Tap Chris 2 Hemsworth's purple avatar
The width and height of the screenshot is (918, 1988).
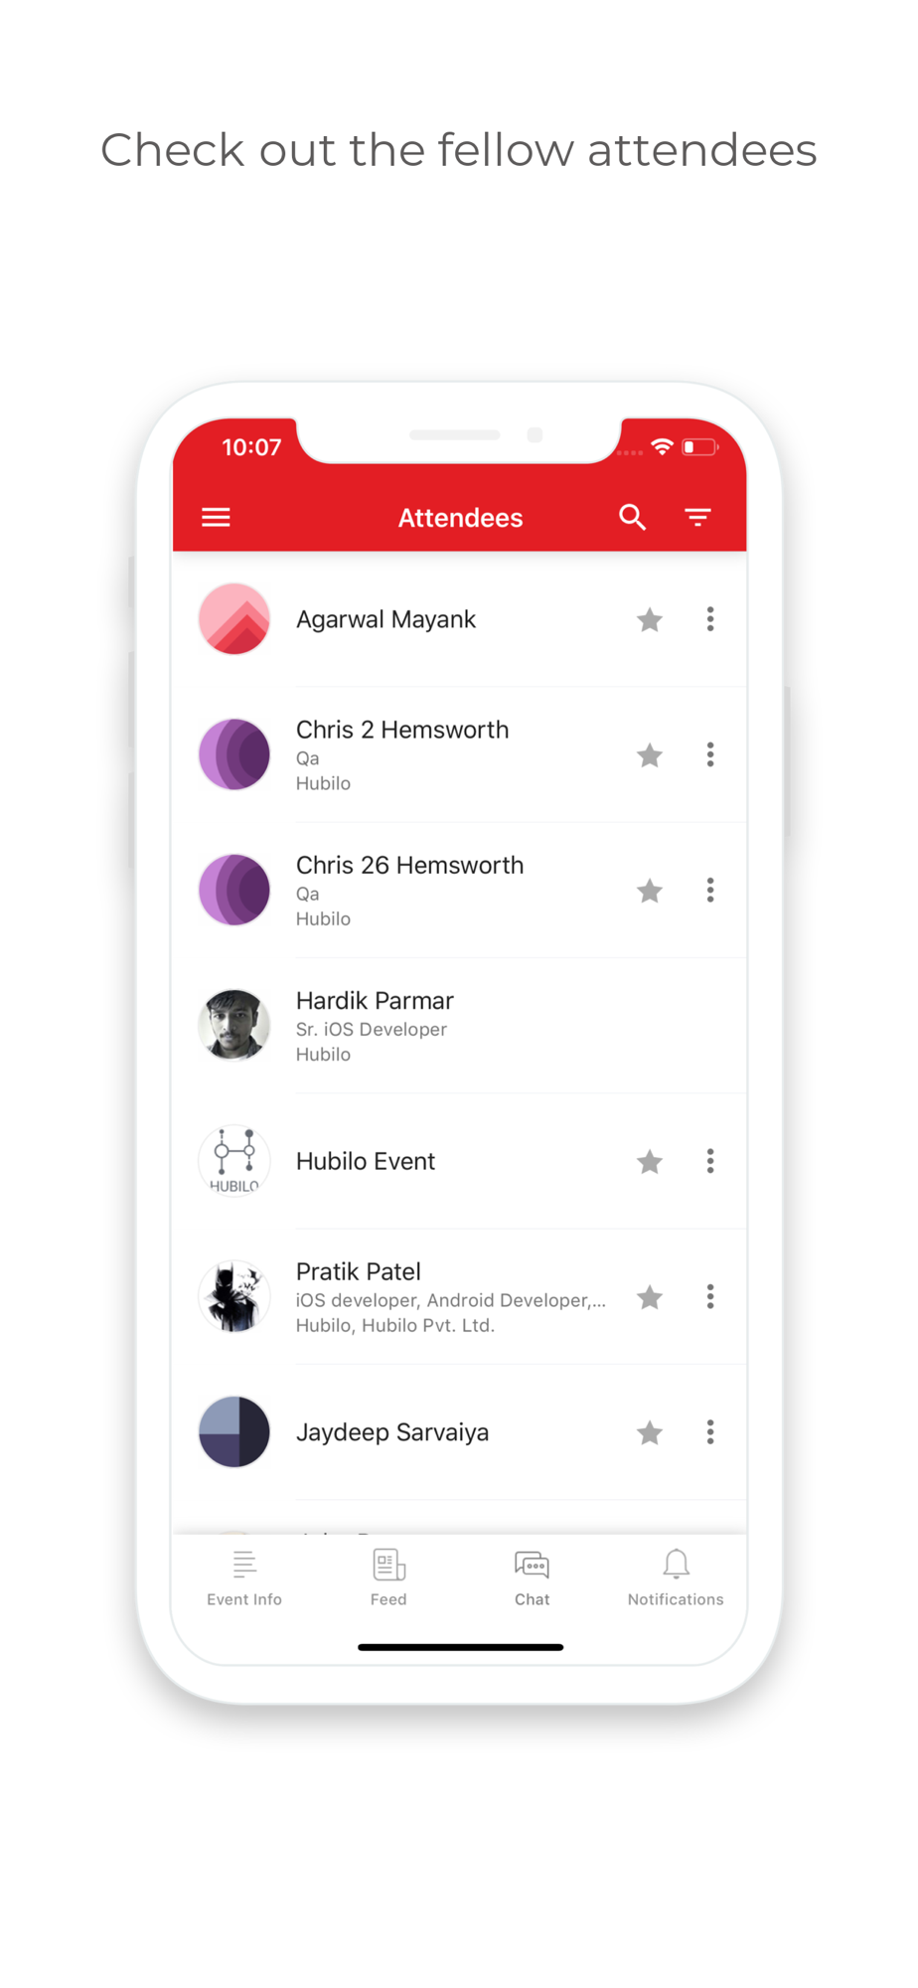(x=234, y=754)
